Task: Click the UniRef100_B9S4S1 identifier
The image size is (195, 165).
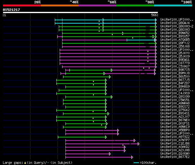Action: (x=175, y=114)
